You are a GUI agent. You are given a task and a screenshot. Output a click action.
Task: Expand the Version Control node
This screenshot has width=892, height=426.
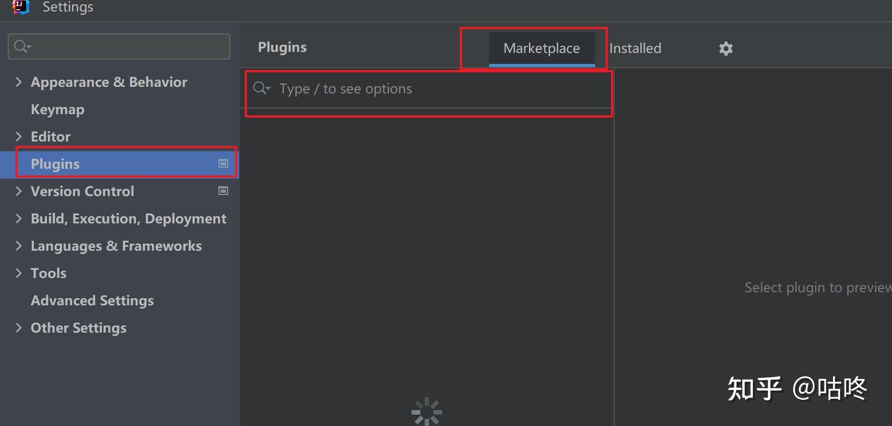tap(19, 191)
